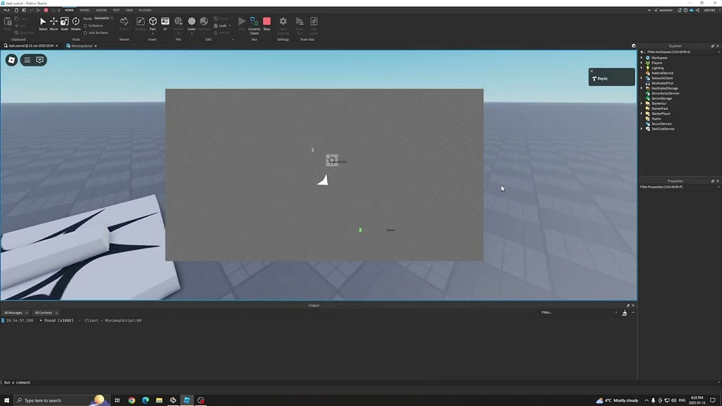The width and height of the screenshot is (722, 406).
Task: Click the Reply button in the viewport
Action: [600, 78]
